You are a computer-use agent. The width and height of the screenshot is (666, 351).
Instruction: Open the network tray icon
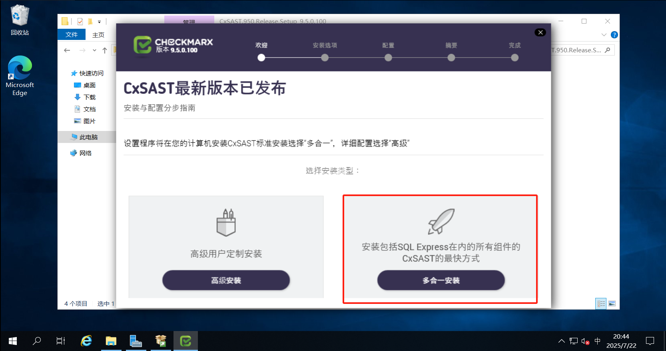pyautogui.click(x=574, y=341)
